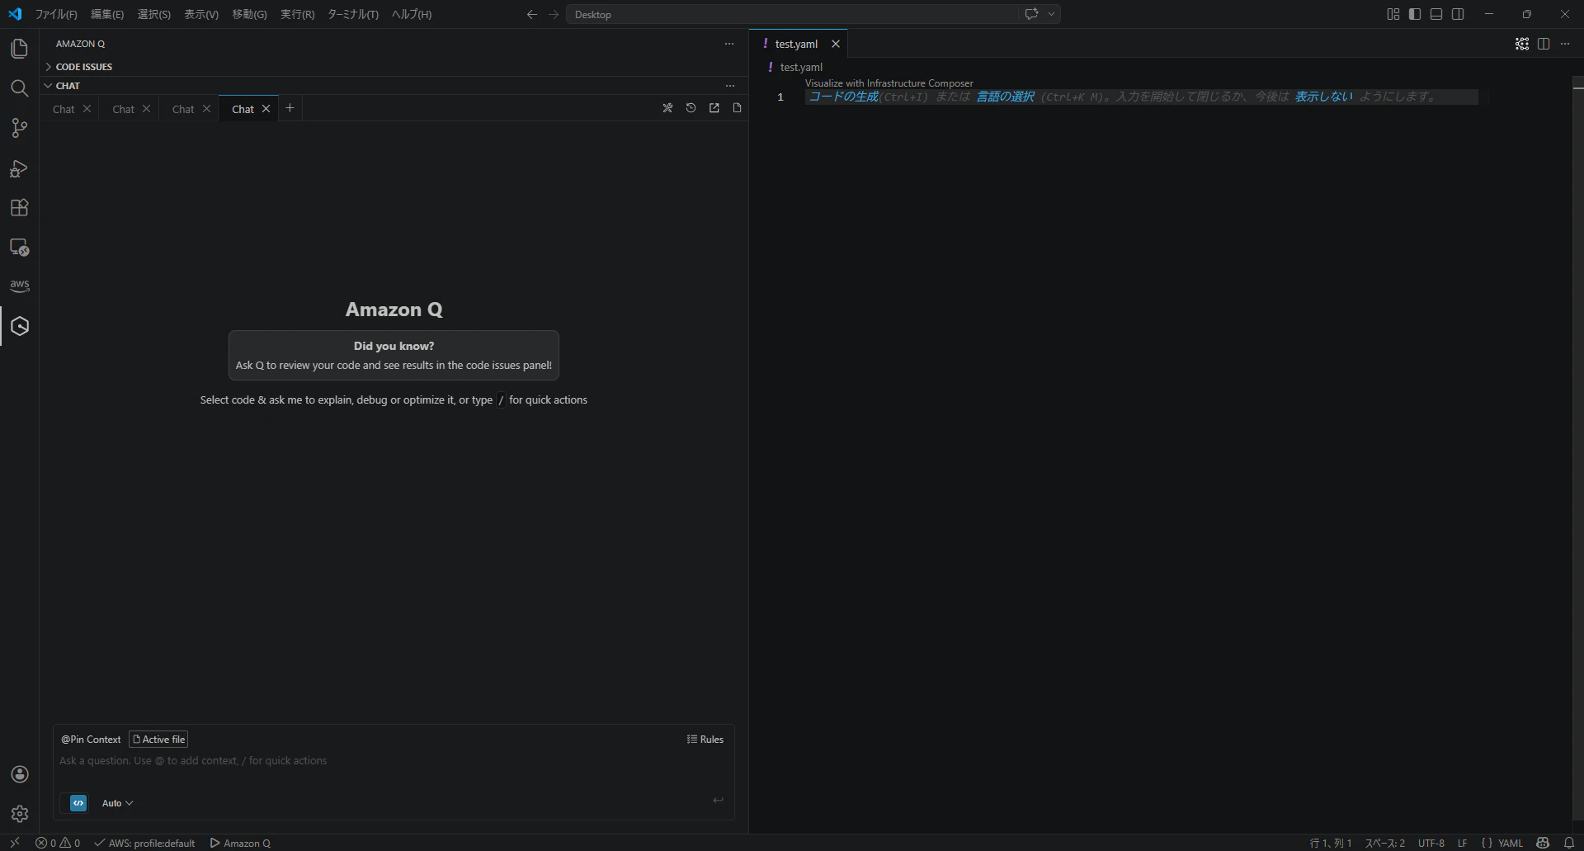Click AWS: profile:default in status bar
This screenshot has width=1584, height=851.
[x=144, y=843]
